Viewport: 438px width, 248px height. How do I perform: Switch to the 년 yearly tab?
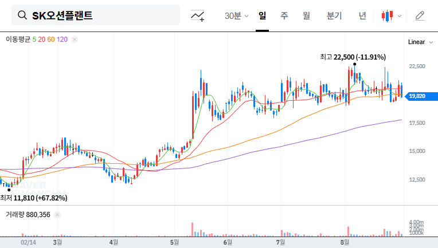click(362, 15)
